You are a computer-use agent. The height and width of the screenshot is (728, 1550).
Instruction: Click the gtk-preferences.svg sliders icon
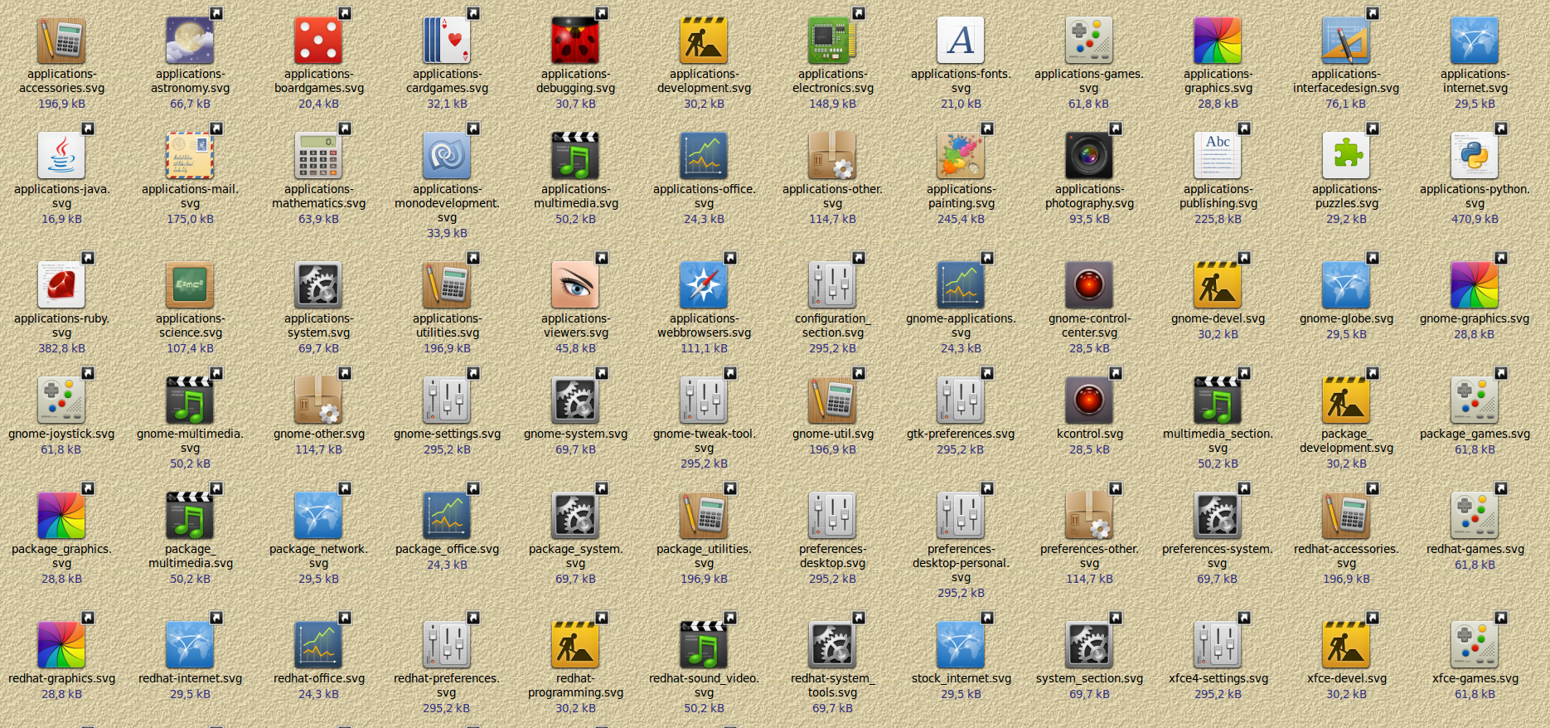pos(961,400)
